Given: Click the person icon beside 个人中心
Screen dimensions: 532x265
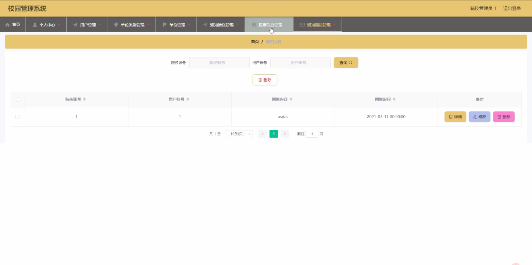Looking at the screenshot, I should [x=35, y=25].
